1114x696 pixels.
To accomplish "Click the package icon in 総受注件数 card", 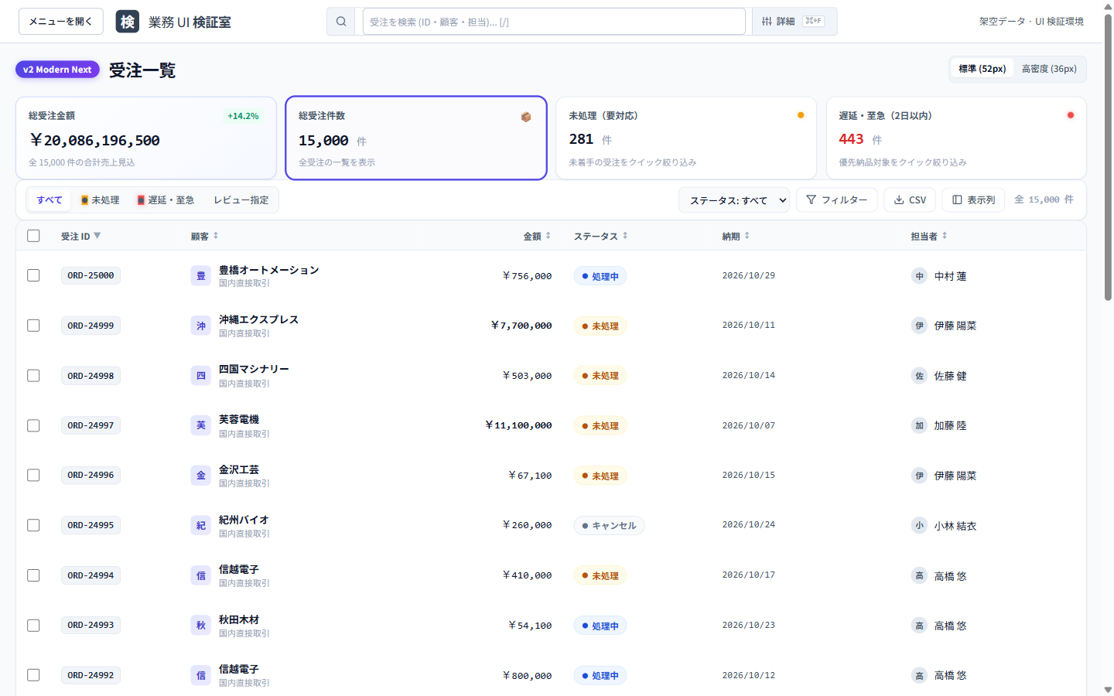I will 526,117.
